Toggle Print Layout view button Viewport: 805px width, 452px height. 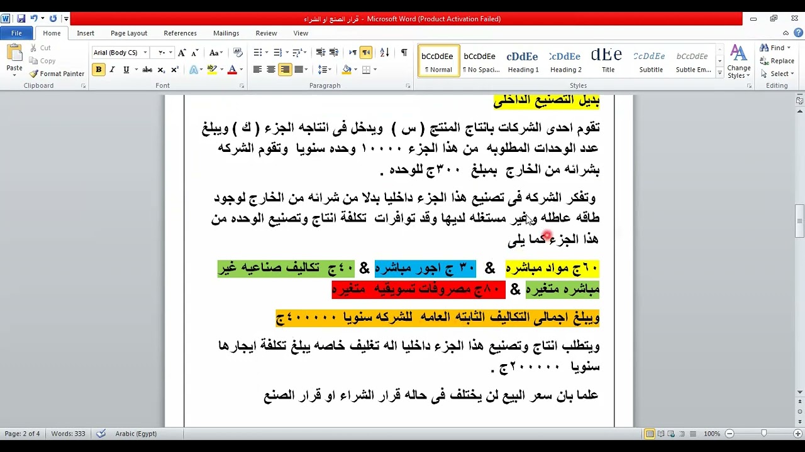(650, 434)
